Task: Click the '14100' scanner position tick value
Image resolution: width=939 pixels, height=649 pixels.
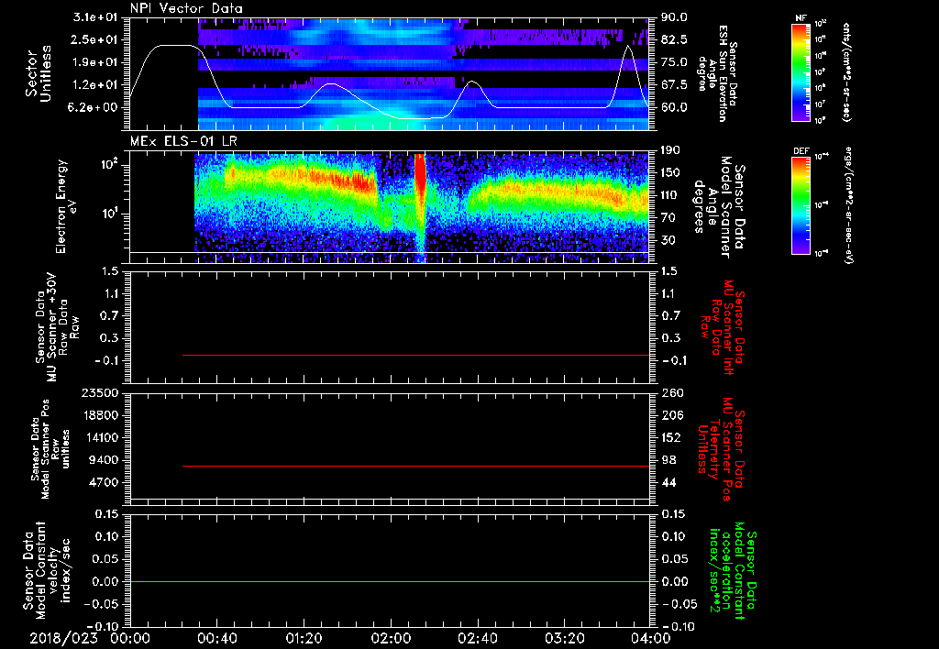Action: pyautogui.click(x=101, y=437)
